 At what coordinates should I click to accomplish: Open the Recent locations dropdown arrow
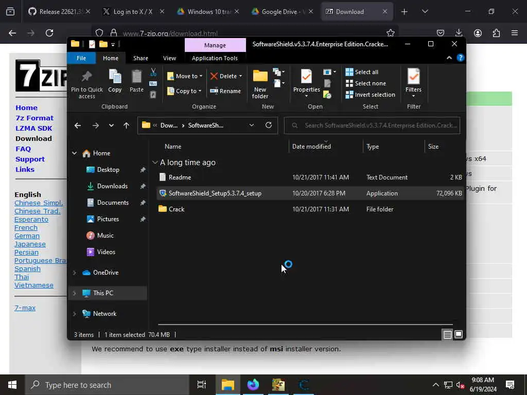tap(111, 125)
